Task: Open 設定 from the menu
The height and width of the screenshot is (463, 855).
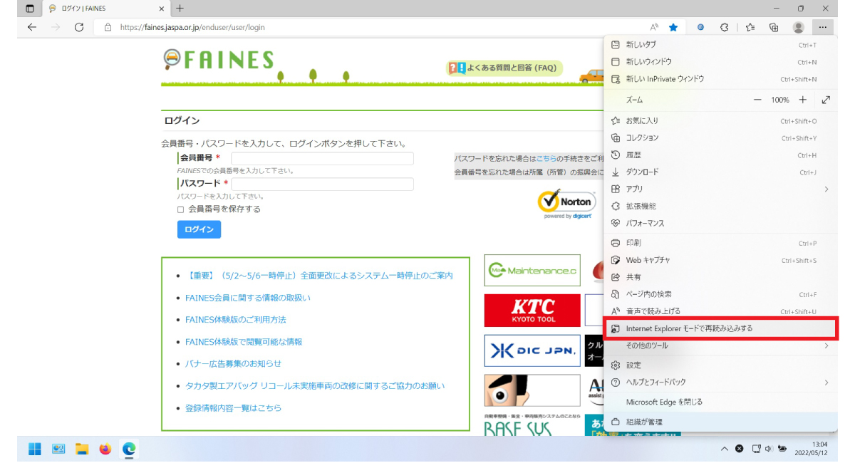Action: point(720,365)
